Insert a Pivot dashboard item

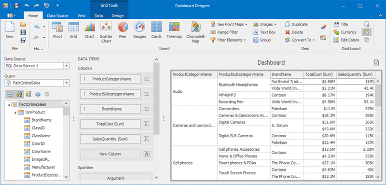tap(57, 30)
